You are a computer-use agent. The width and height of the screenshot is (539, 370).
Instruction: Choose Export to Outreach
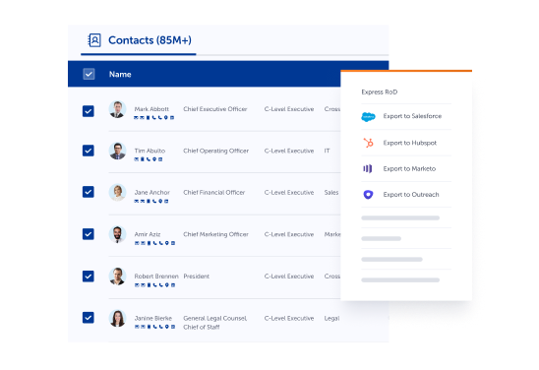(411, 194)
